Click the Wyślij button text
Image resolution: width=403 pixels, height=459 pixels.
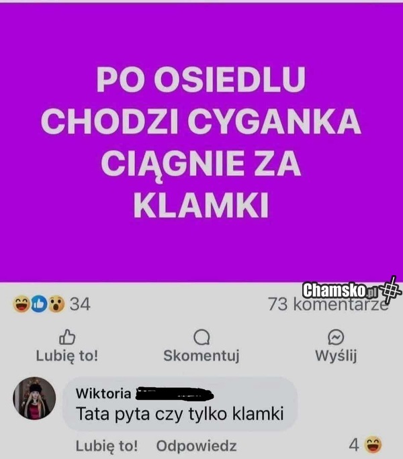click(x=337, y=356)
